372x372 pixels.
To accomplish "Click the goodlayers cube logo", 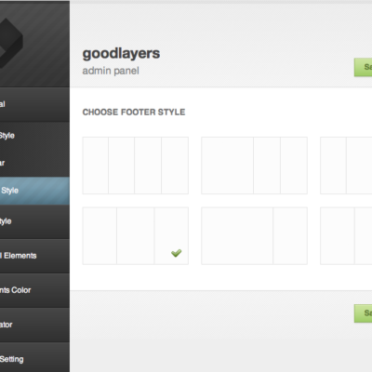I will point(11,44).
